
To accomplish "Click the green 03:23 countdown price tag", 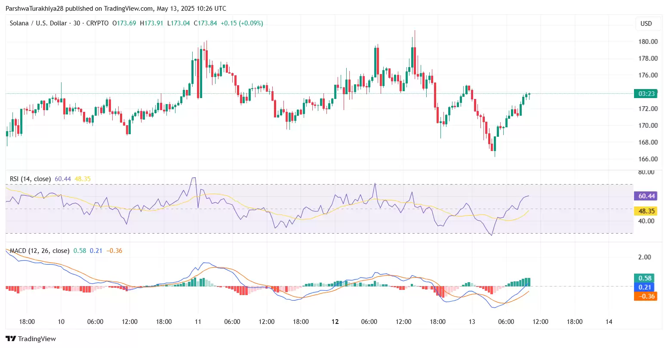I will pyautogui.click(x=646, y=94).
